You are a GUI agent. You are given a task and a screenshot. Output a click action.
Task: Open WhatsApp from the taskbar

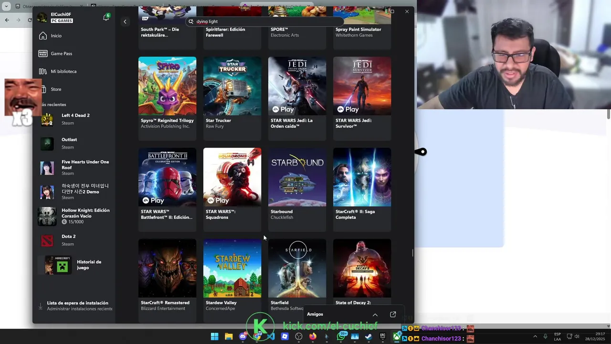pos(341,336)
